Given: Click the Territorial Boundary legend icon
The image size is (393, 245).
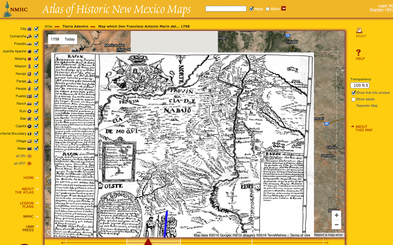Looking at the screenshot, I should click(29, 134).
